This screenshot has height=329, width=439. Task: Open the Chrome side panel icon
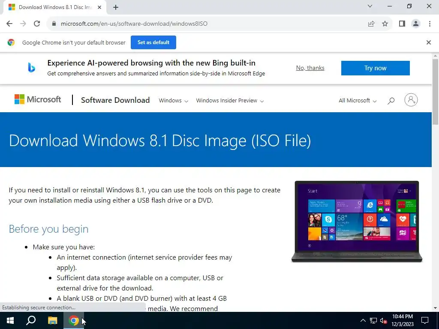pyautogui.click(x=402, y=24)
